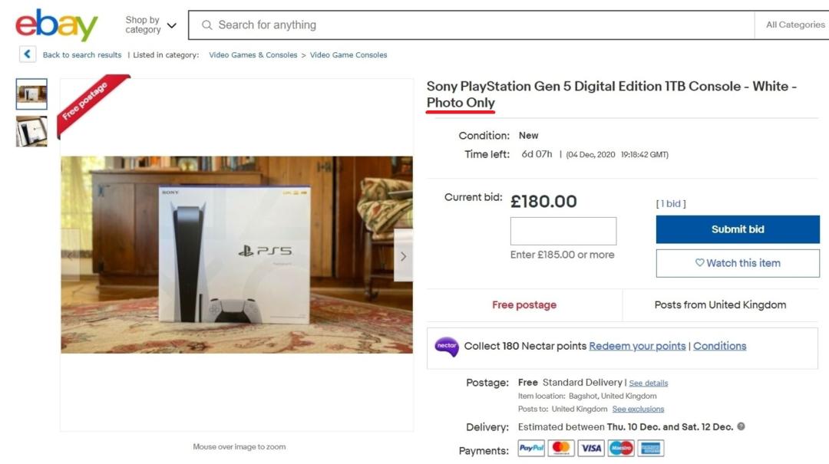
Task: Click the Nectar points logo
Action: click(x=446, y=347)
